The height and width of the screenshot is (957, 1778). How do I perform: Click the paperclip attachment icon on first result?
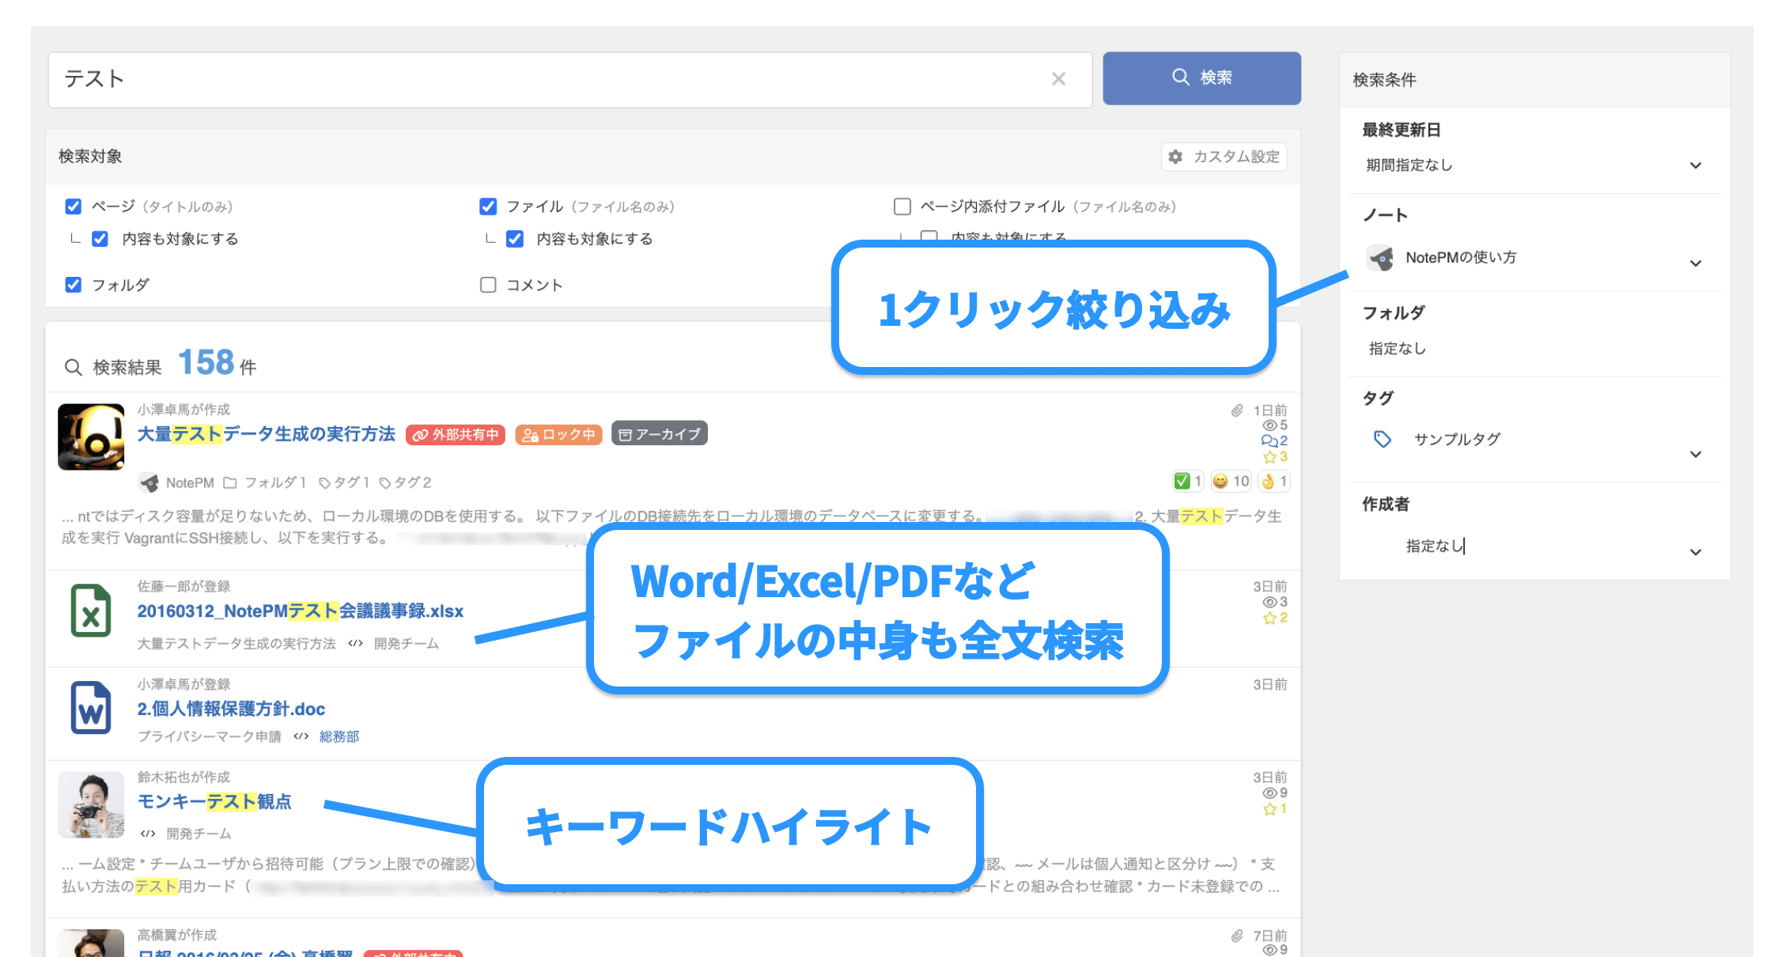tap(1237, 410)
